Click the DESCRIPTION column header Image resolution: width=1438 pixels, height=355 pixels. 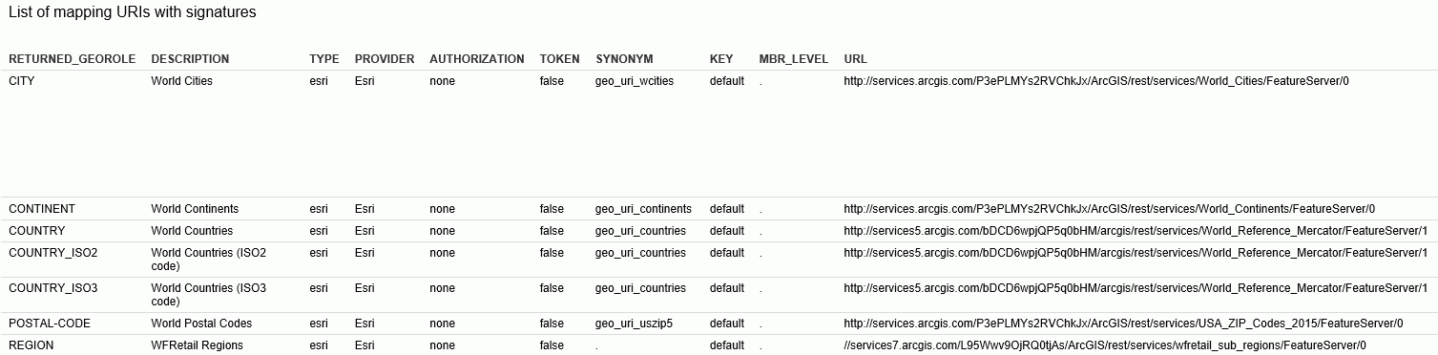pos(190,59)
